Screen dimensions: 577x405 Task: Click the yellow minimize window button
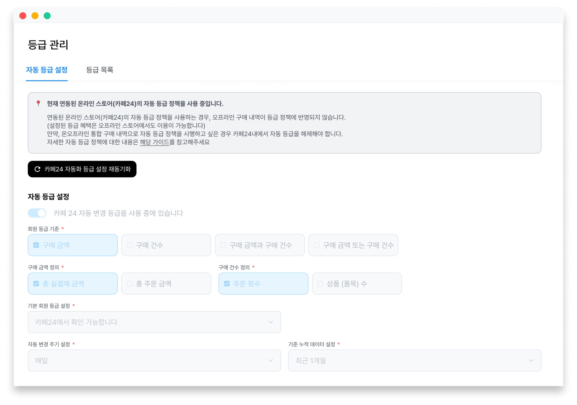35,16
